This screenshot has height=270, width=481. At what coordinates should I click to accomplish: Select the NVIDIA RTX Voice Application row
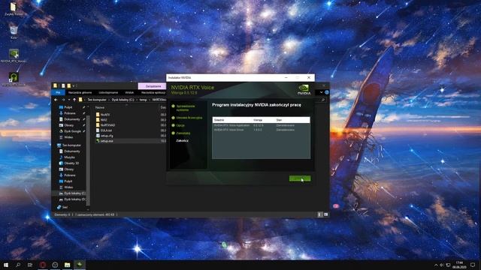coord(261,125)
